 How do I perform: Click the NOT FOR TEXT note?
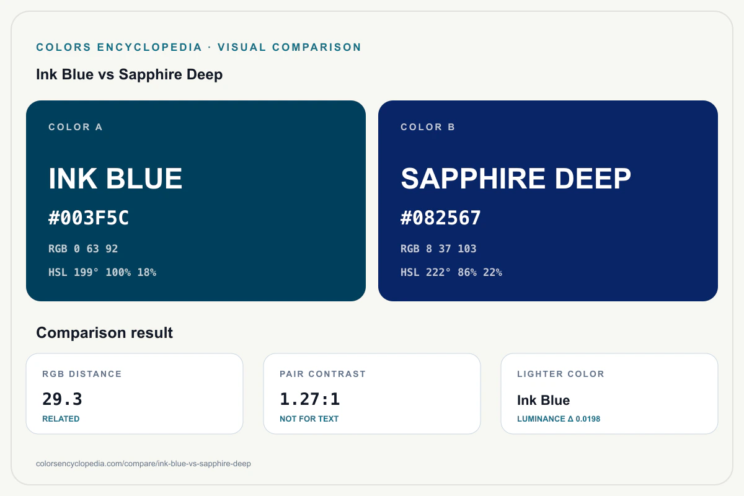309,418
